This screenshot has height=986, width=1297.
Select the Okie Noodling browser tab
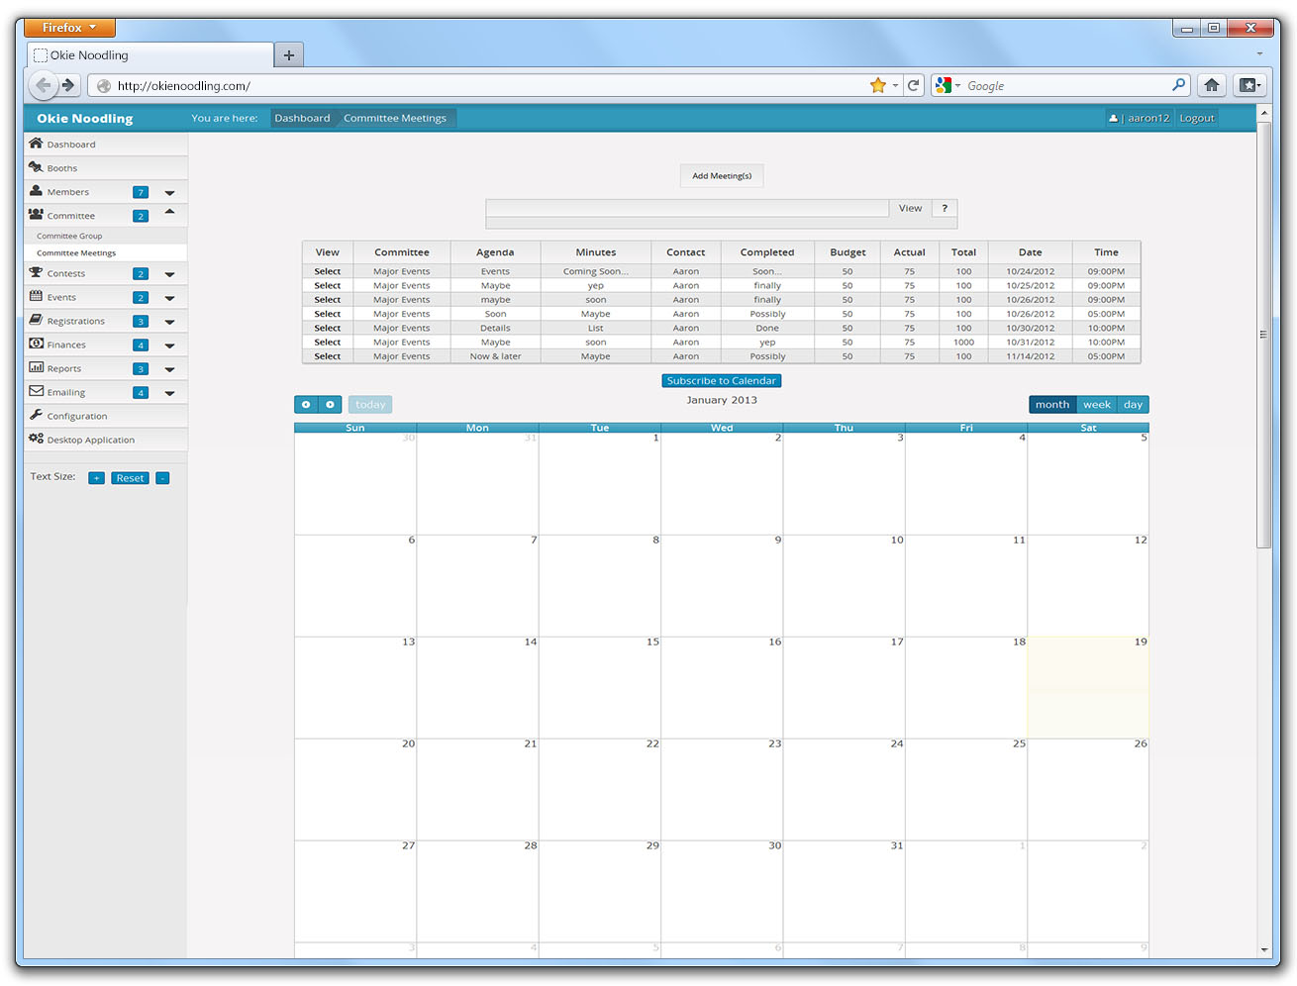click(150, 55)
